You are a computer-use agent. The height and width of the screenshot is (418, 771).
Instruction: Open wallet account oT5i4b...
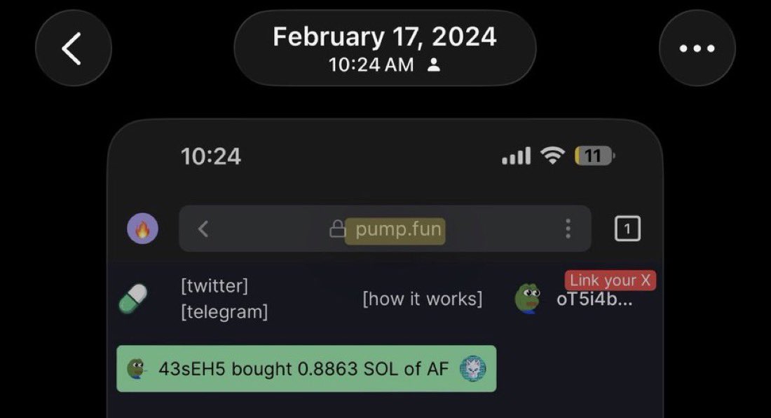594,299
